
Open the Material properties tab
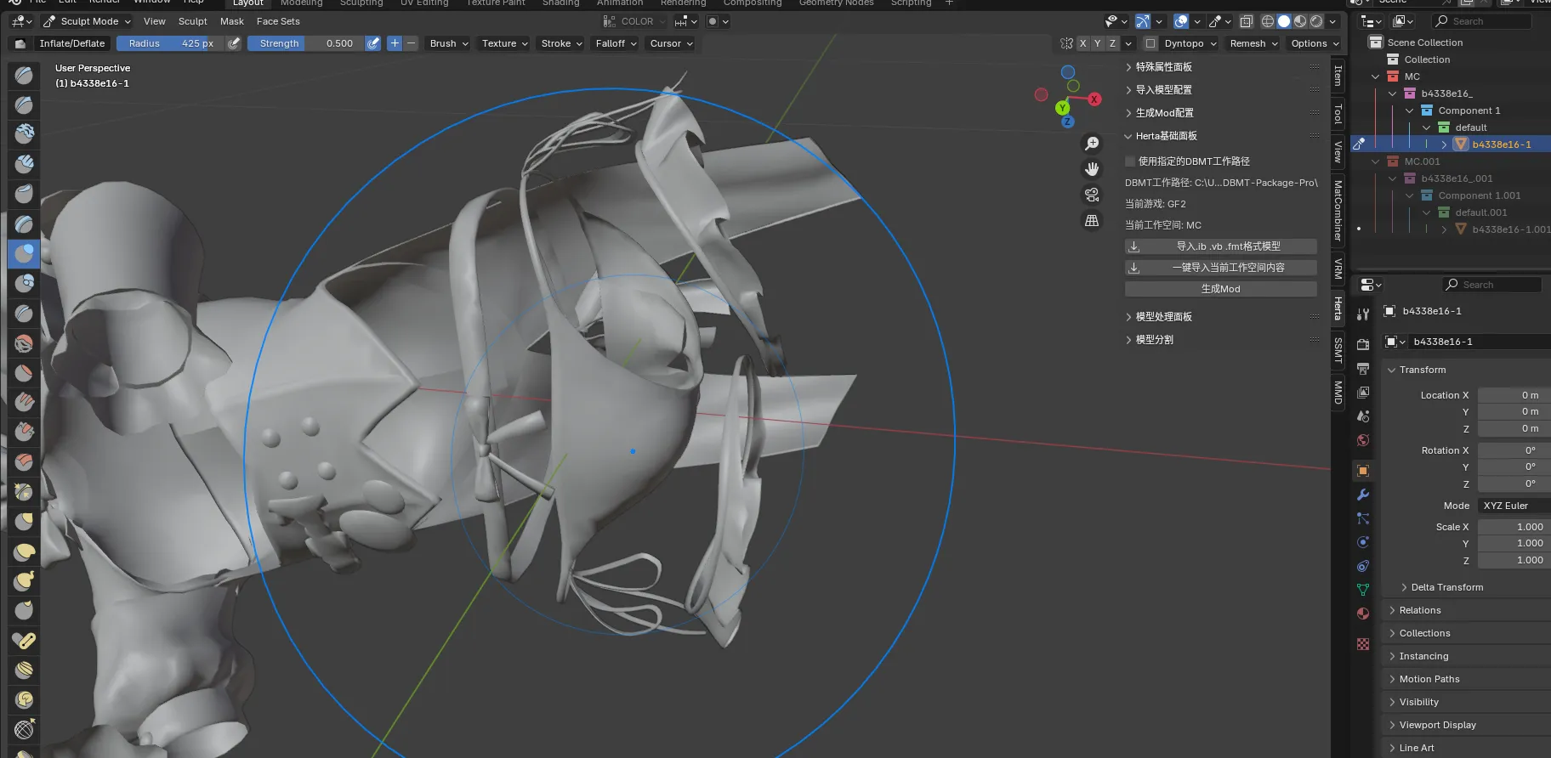pos(1363,613)
